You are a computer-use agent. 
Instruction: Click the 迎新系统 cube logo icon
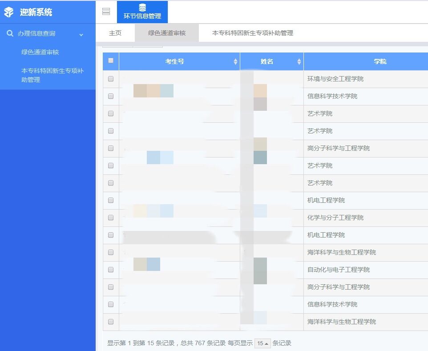[9, 12]
